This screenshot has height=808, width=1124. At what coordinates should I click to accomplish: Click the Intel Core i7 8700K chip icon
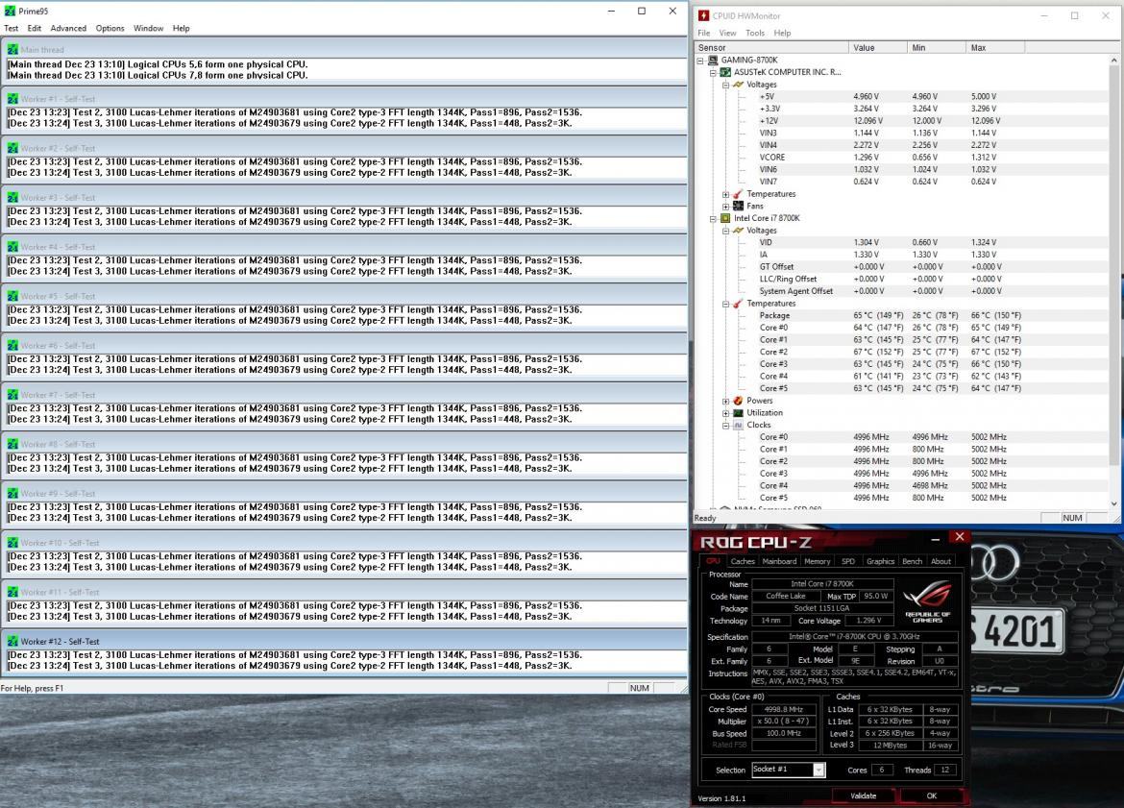[x=725, y=218]
